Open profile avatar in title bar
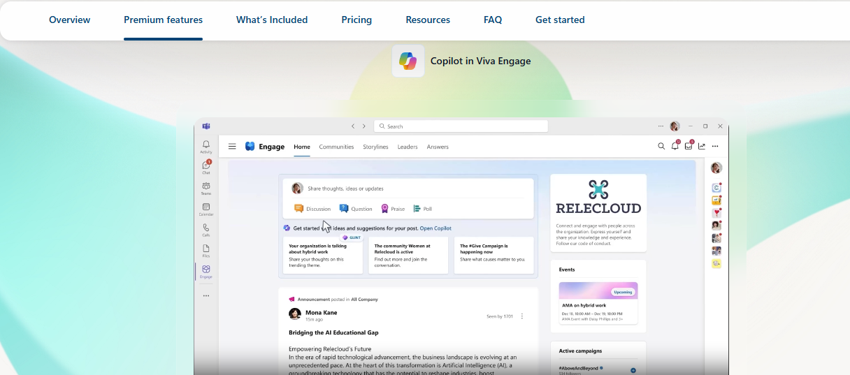This screenshot has height=375, width=850. point(675,126)
